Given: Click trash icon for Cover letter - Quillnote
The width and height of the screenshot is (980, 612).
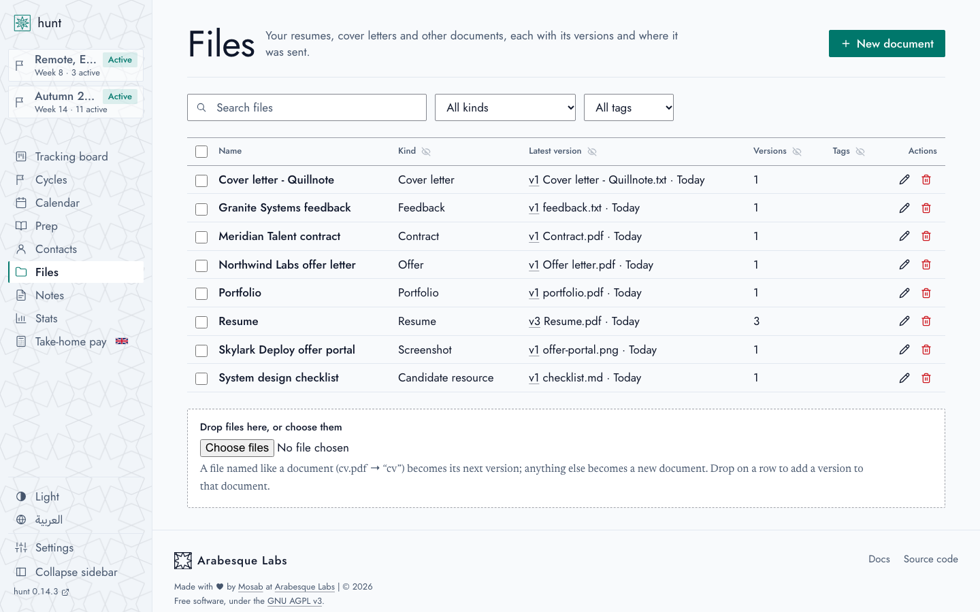Looking at the screenshot, I should click(926, 180).
